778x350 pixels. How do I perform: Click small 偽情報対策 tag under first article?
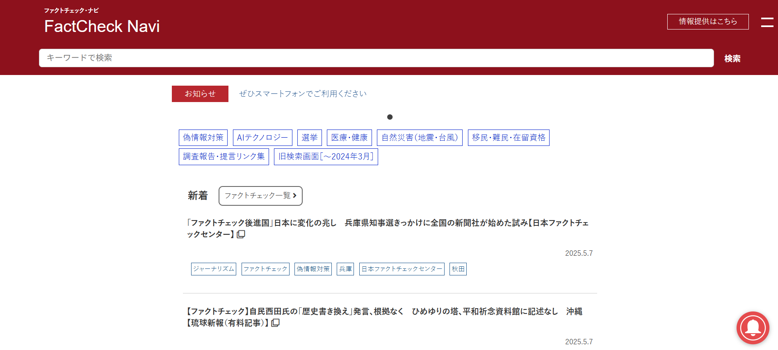point(313,269)
